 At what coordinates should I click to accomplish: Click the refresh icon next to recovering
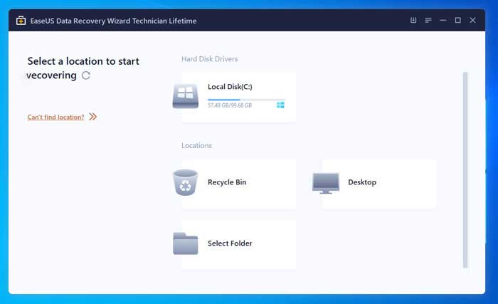click(86, 75)
